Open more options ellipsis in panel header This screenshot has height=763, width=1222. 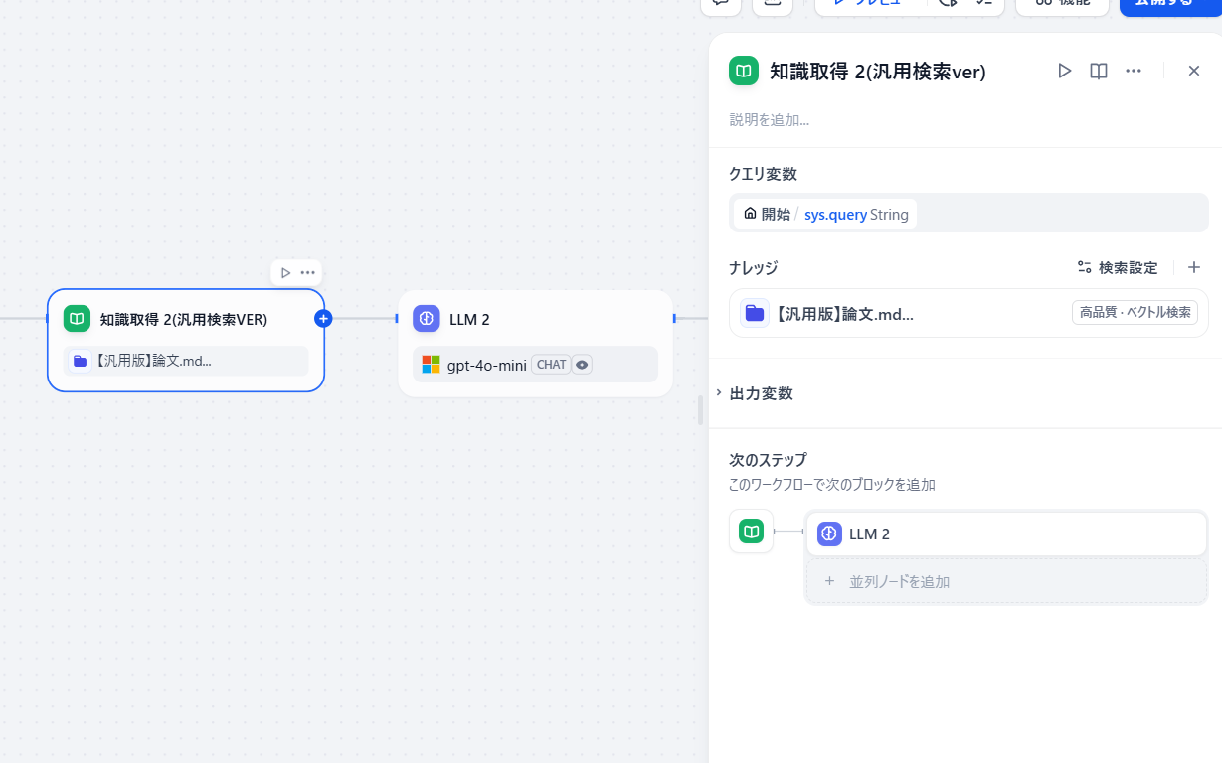click(x=1133, y=71)
